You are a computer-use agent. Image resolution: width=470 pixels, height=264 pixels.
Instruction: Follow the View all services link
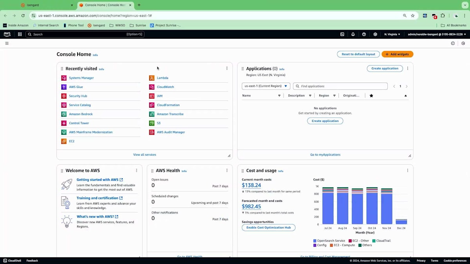point(145,155)
